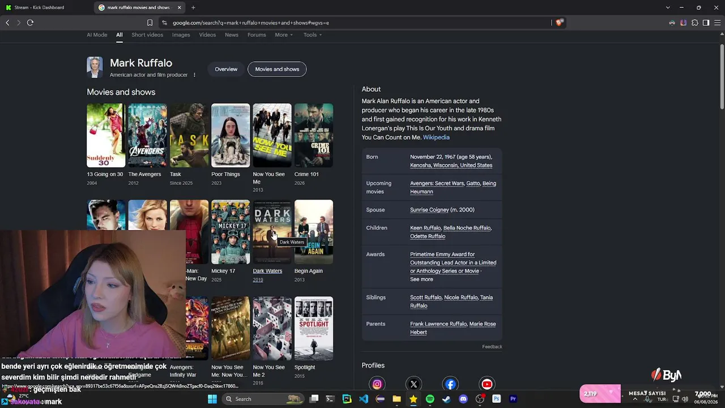Open the browser hamburger menu

[x=717, y=23]
